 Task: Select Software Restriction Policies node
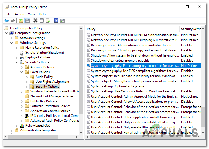[50, 106]
